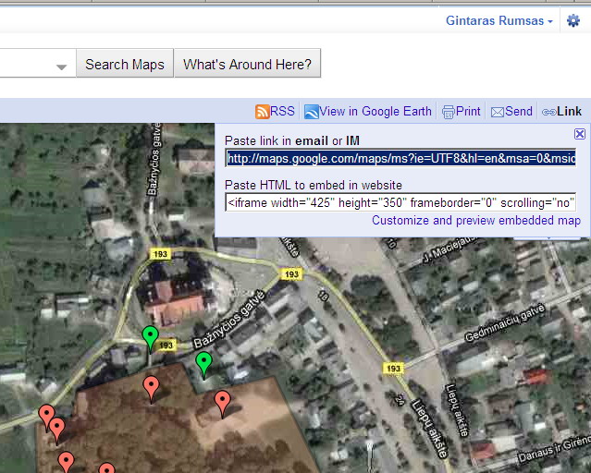
Task: Click the RSS feed icon
Action: pos(263,112)
